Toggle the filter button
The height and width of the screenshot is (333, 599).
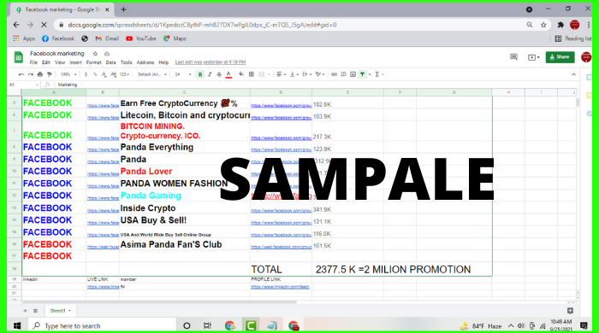[362, 74]
